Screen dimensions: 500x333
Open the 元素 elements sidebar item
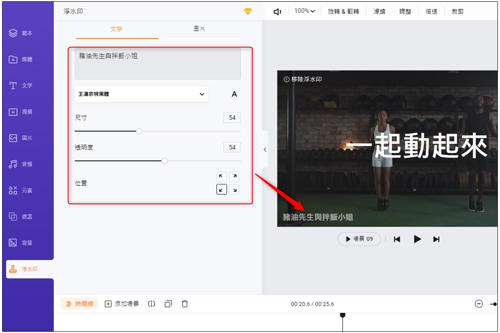coord(21,190)
